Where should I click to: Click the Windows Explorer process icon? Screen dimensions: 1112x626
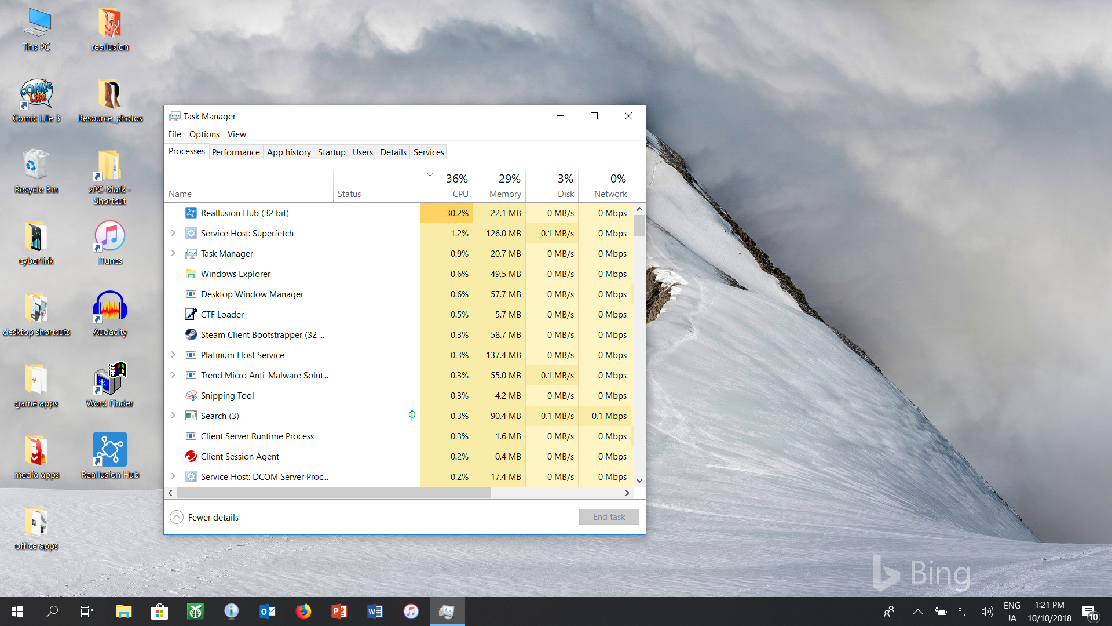point(191,274)
